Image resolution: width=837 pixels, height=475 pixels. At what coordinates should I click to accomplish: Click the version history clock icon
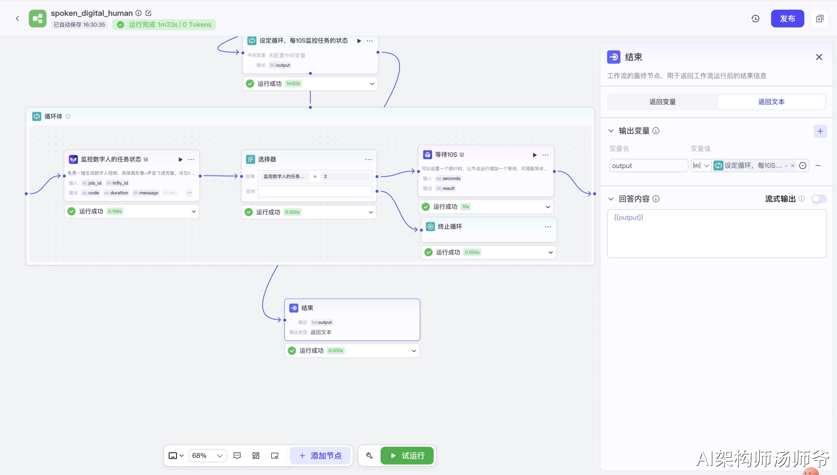click(x=755, y=19)
